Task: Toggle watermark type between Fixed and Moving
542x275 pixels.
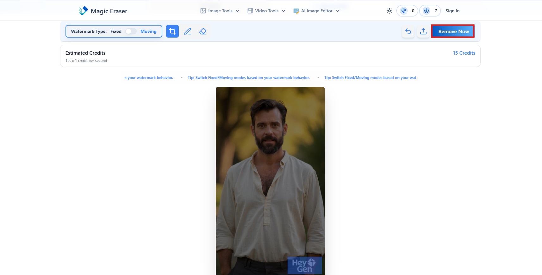Action: point(131,31)
